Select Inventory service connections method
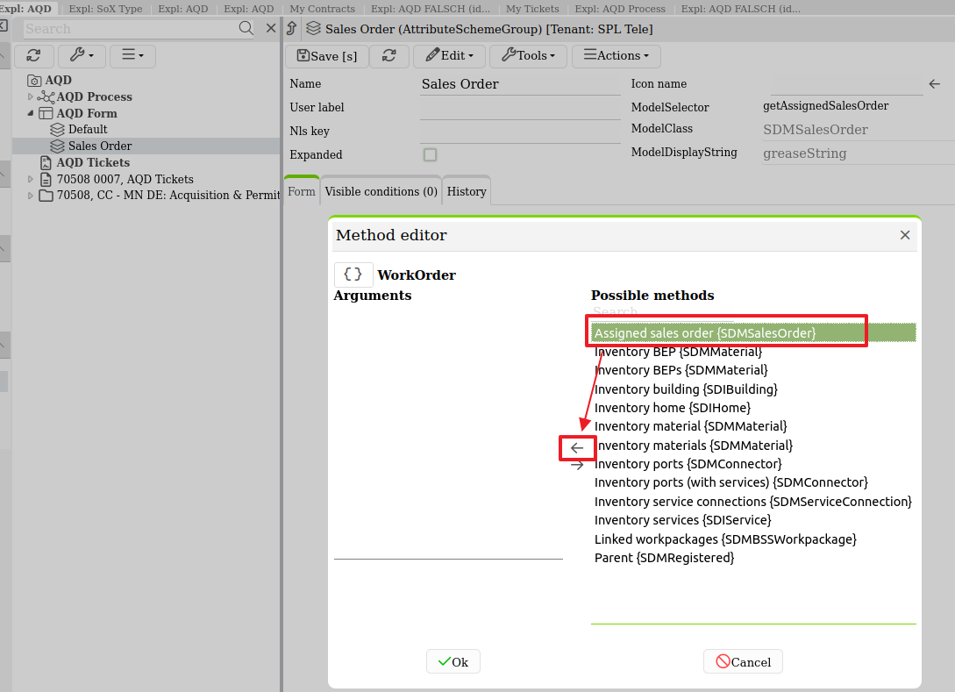 (753, 502)
